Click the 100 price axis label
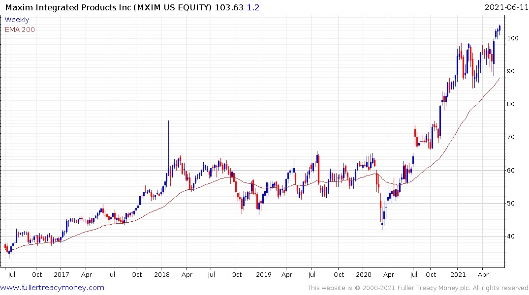Screen dimensions: 529x295 (513, 38)
